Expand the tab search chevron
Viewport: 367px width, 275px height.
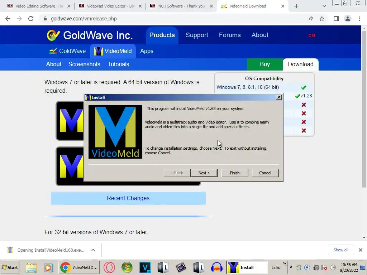pyautogui.click(x=324, y=6)
